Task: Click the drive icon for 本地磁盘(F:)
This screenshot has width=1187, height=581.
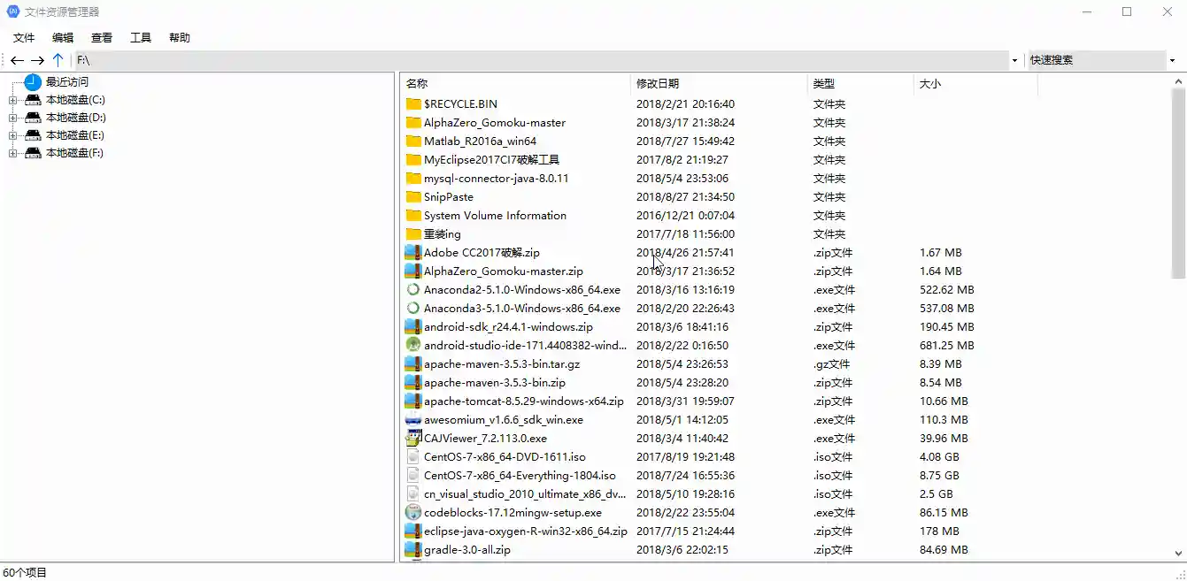Action: pyautogui.click(x=33, y=153)
